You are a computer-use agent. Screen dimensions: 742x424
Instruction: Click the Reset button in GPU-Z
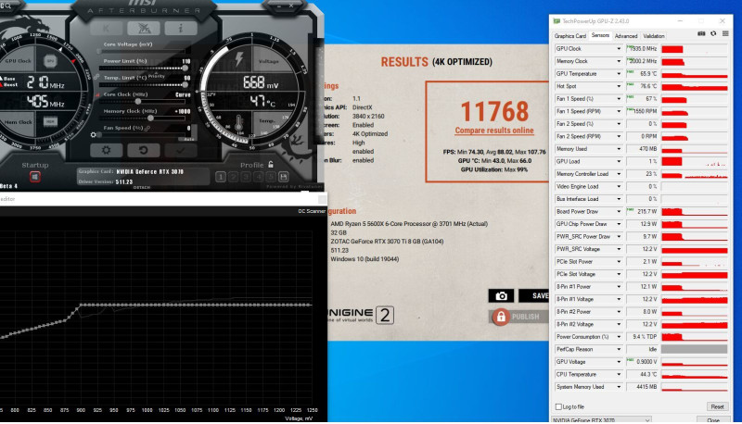[x=717, y=406]
